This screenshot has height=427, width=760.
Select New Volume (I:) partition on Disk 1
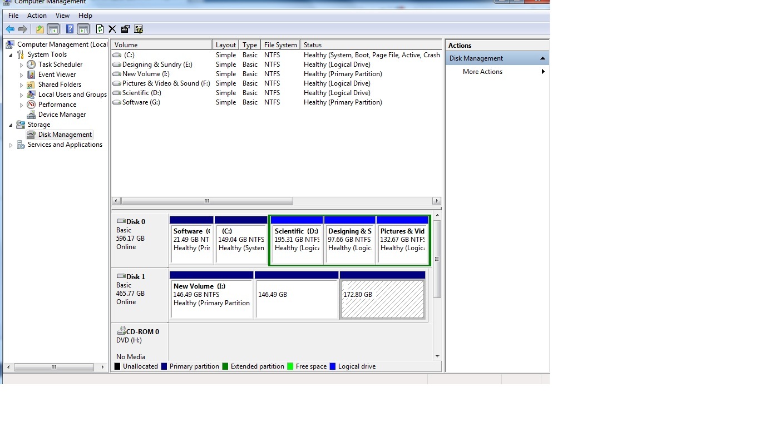pos(211,295)
